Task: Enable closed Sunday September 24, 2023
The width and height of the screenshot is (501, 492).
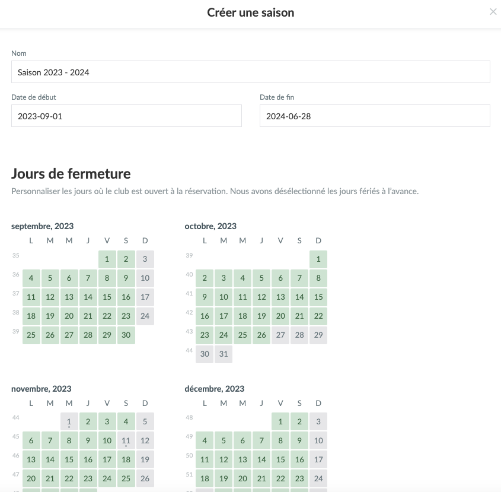Action: pyautogui.click(x=145, y=316)
